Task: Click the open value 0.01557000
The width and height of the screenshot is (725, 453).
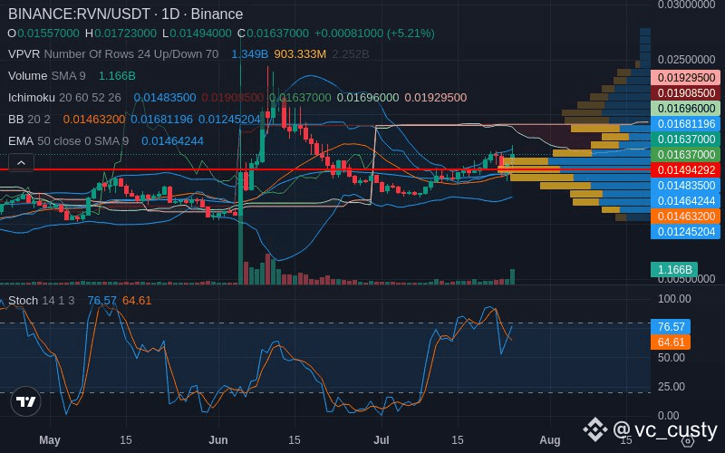Action: tap(48, 34)
